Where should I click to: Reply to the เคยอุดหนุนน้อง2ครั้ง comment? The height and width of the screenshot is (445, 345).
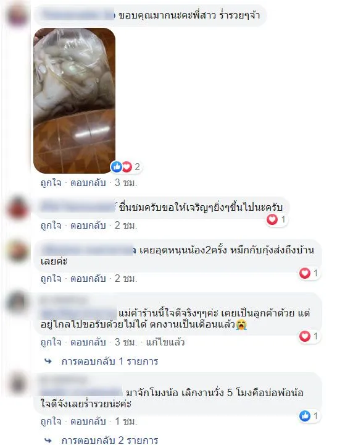[88, 279]
